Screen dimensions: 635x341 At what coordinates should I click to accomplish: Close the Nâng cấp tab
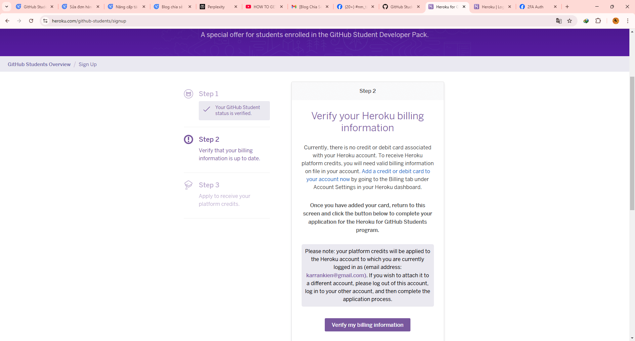click(x=144, y=7)
